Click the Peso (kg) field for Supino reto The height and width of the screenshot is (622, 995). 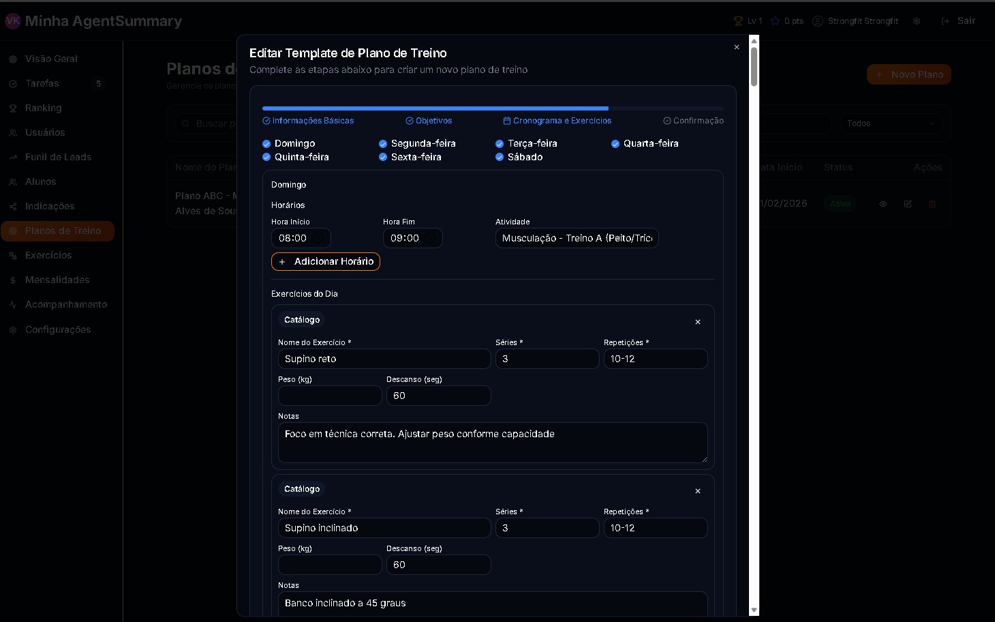pos(330,396)
